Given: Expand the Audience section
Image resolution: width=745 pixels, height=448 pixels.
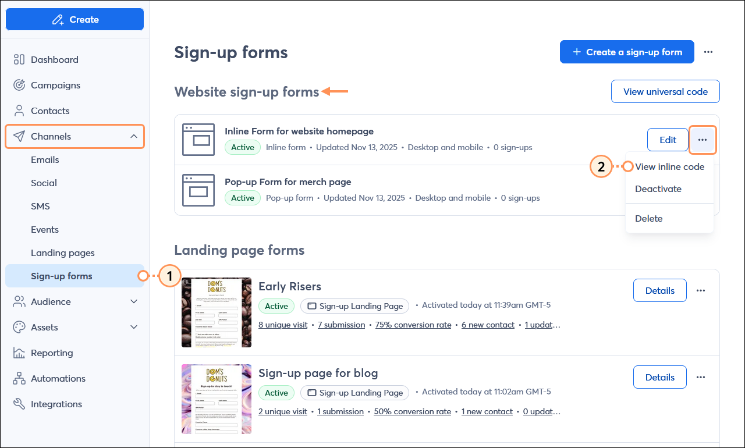Looking at the screenshot, I should 134,301.
